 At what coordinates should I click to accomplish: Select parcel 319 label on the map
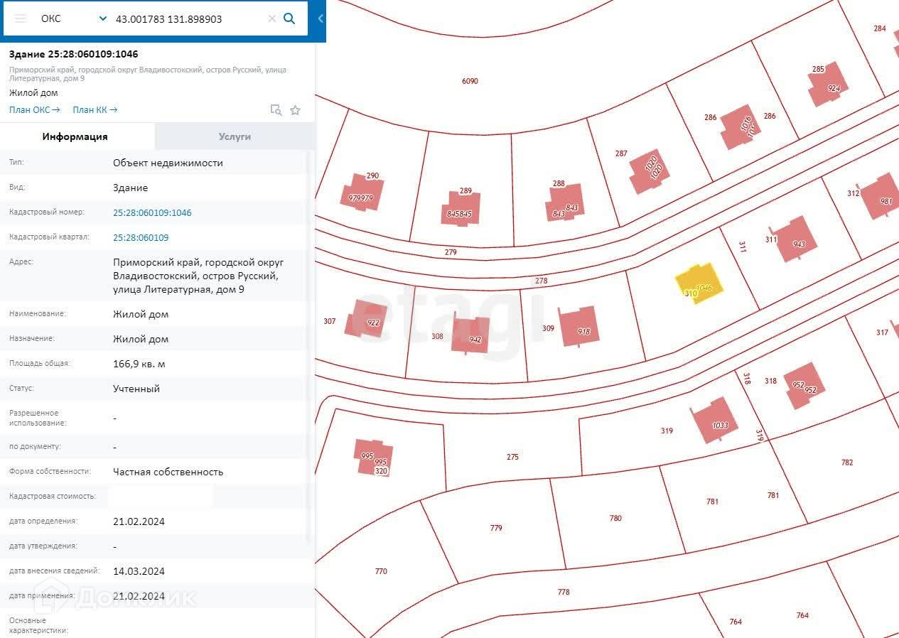(667, 431)
